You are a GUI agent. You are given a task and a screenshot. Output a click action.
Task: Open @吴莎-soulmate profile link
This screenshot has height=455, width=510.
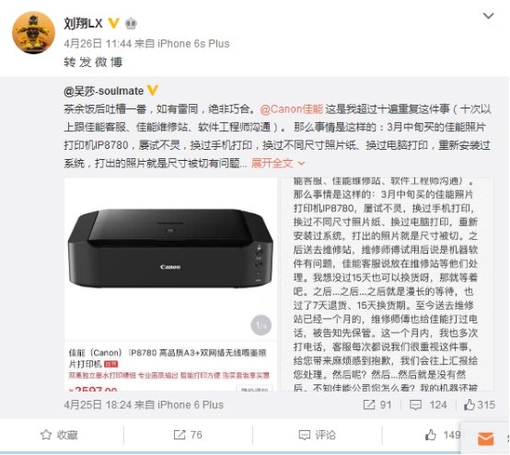tap(104, 91)
